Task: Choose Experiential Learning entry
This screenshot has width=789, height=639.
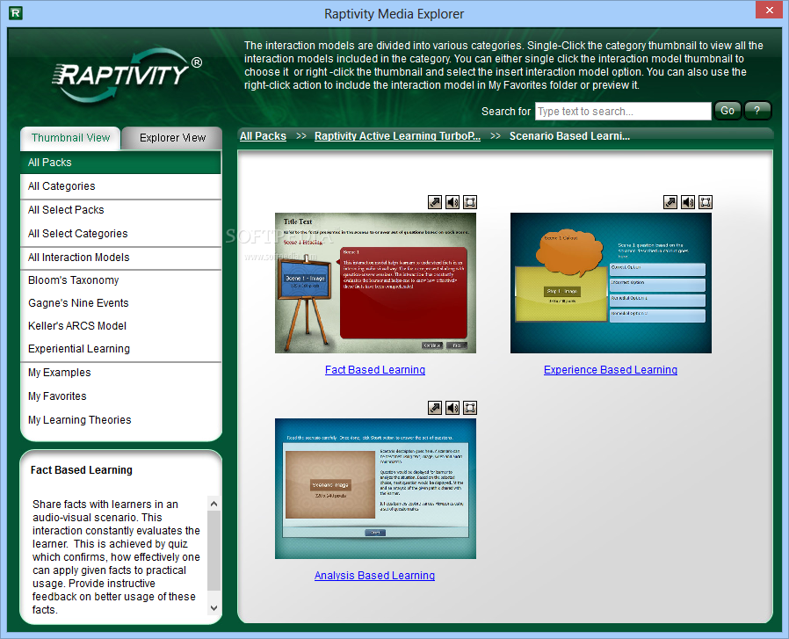Action: click(120, 348)
